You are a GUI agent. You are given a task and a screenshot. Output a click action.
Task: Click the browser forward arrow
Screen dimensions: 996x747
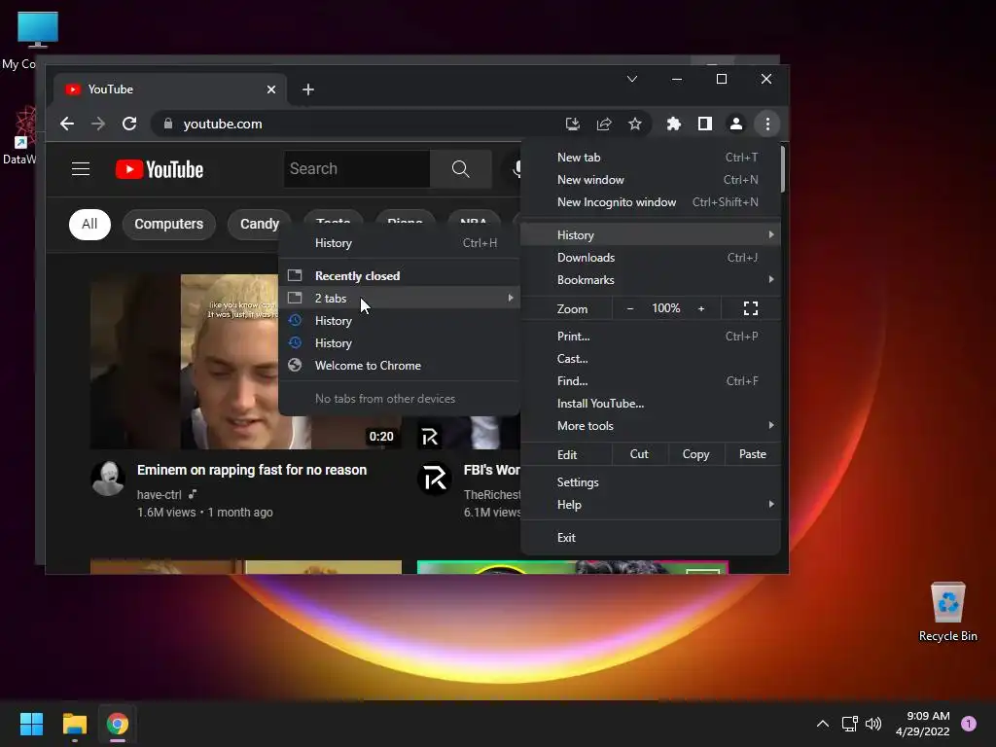[98, 124]
